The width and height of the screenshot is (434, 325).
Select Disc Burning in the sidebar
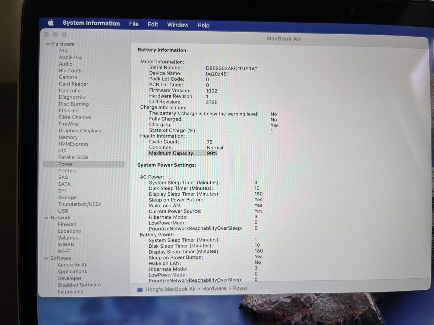[74, 104]
